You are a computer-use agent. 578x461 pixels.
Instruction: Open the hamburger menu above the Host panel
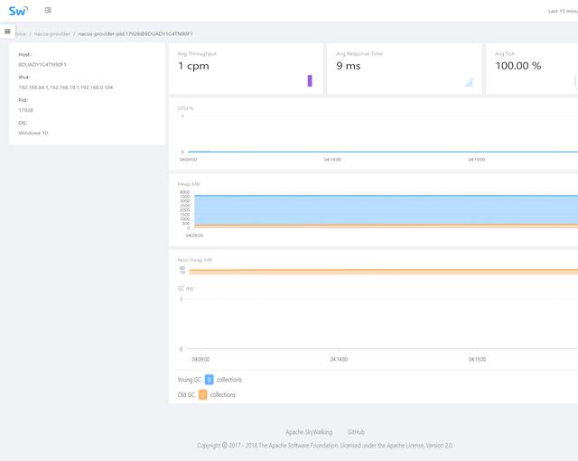(x=7, y=32)
